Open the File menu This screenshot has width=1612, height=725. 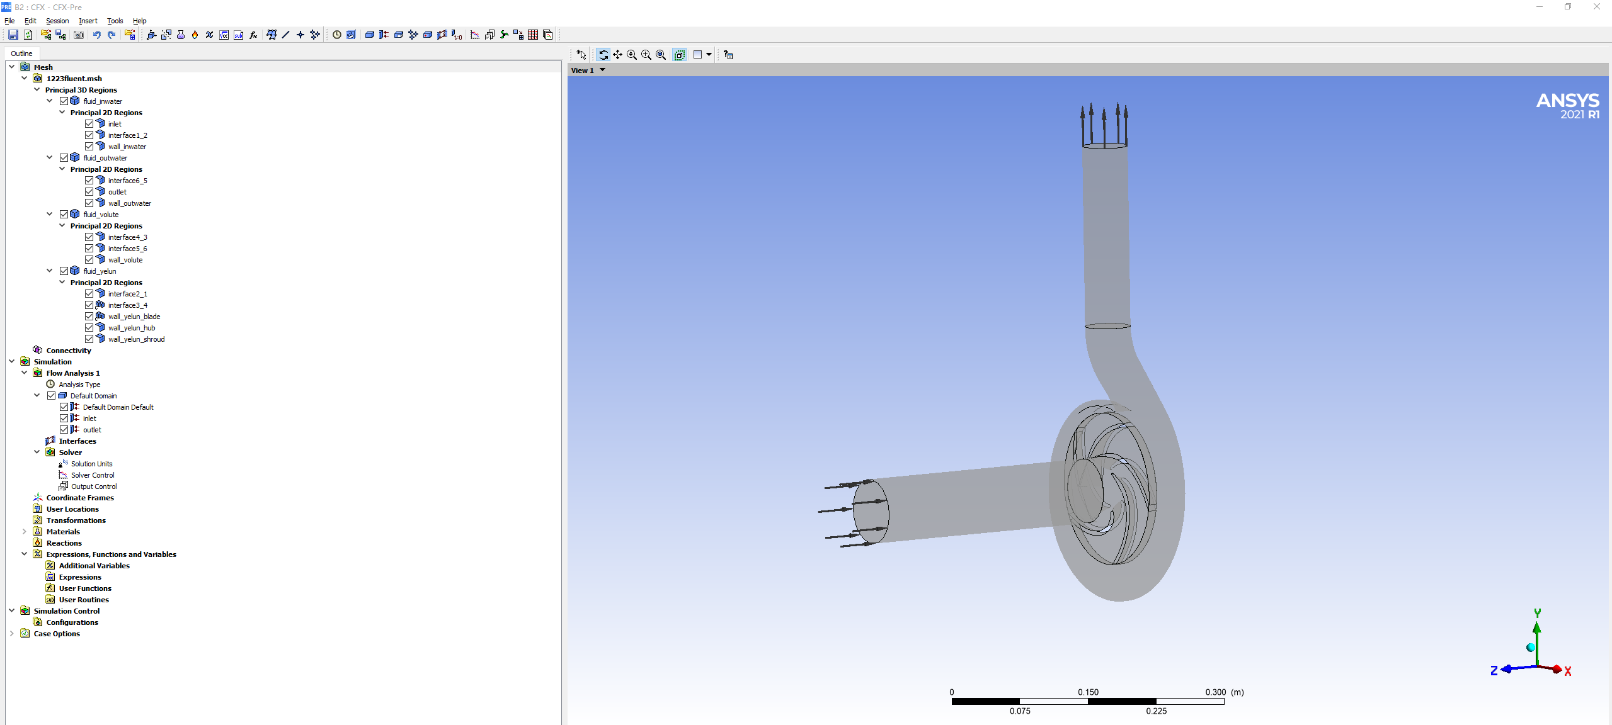tap(9, 21)
